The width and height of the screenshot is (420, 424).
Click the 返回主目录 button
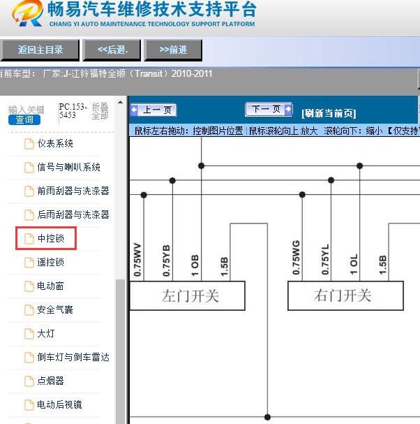[40, 50]
